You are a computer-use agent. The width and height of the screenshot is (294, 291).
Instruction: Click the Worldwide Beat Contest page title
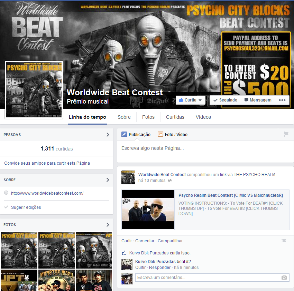tap(115, 93)
